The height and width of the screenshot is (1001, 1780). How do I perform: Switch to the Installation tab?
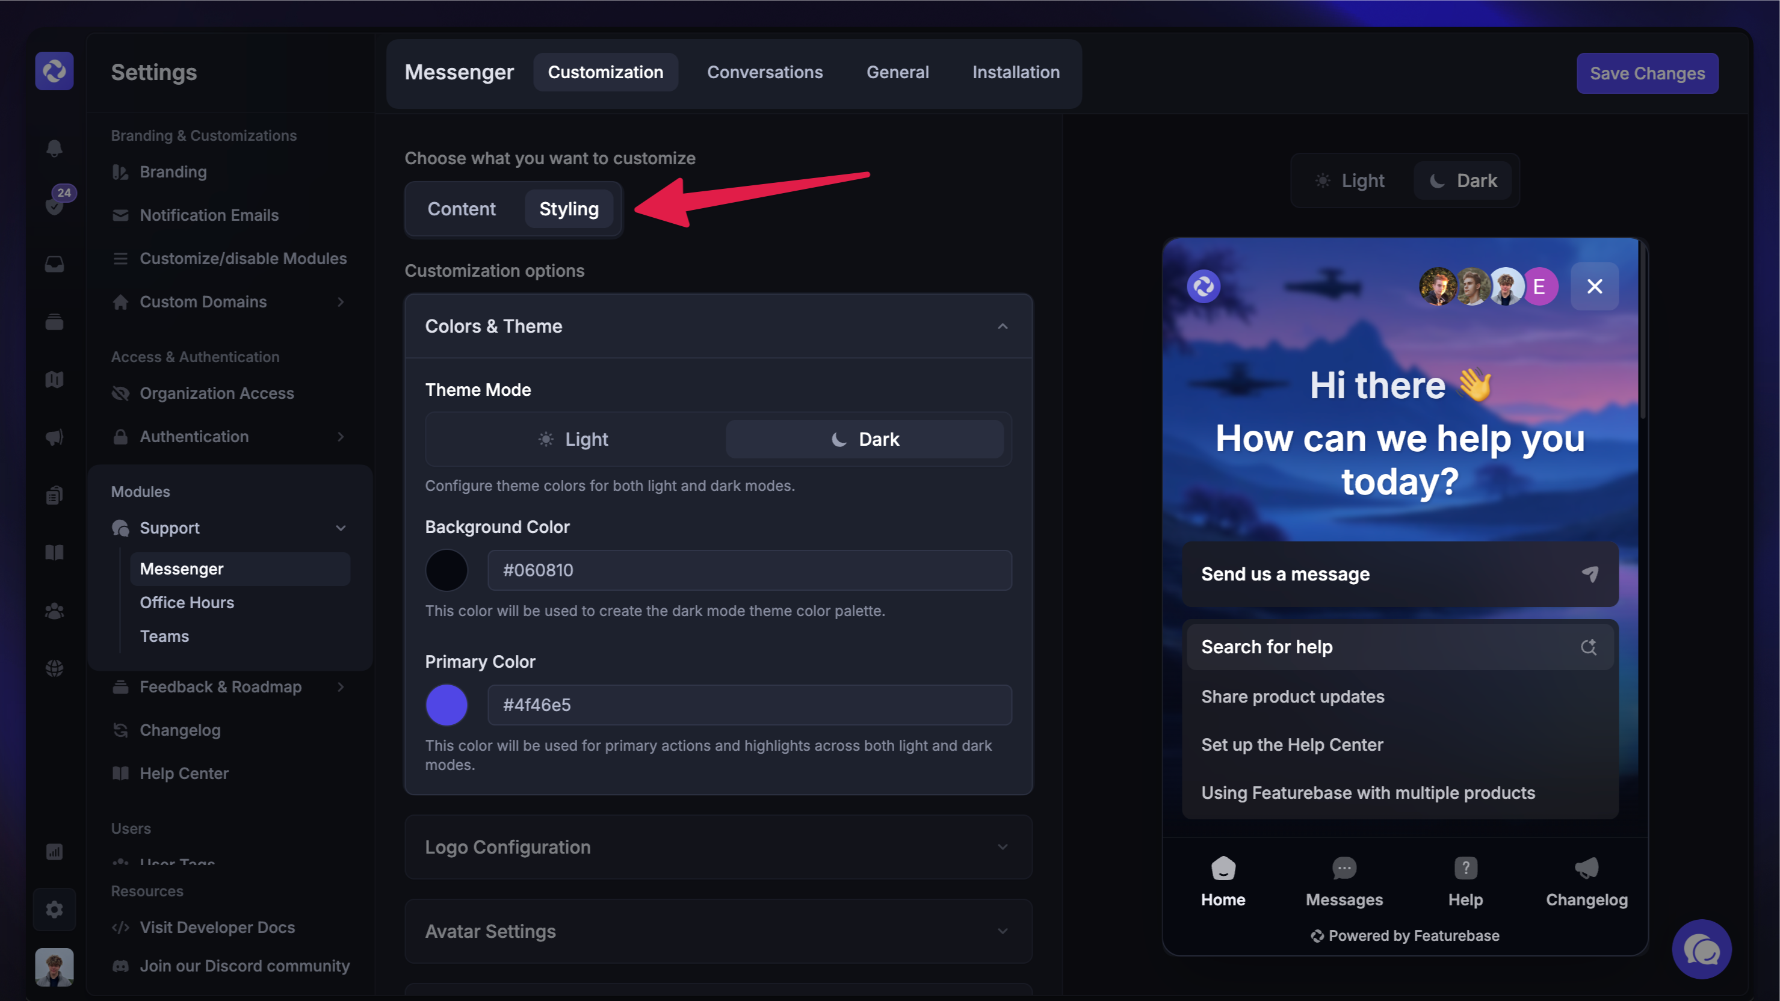[1015, 73]
